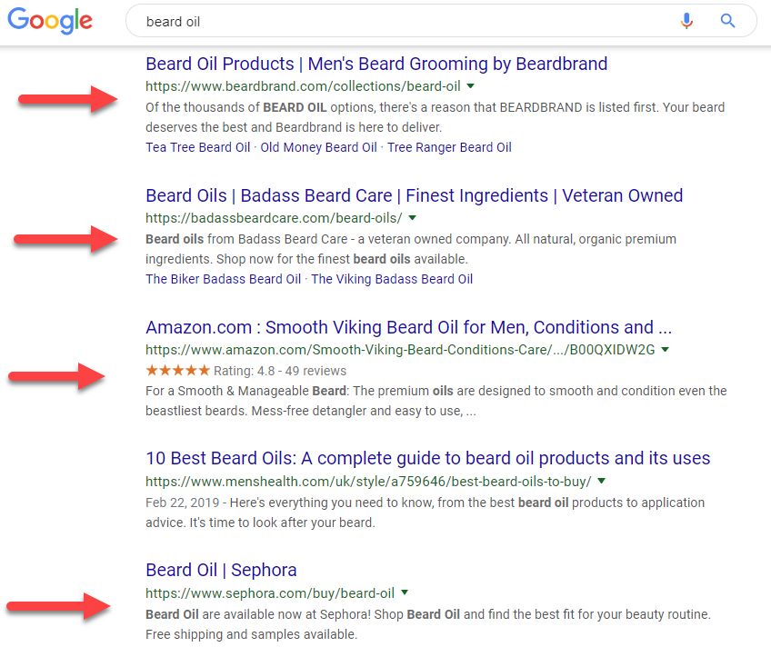771x657 pixels.
Task: Open the caret beside the badassbeardcare.com URL
Action: [412, 218]
